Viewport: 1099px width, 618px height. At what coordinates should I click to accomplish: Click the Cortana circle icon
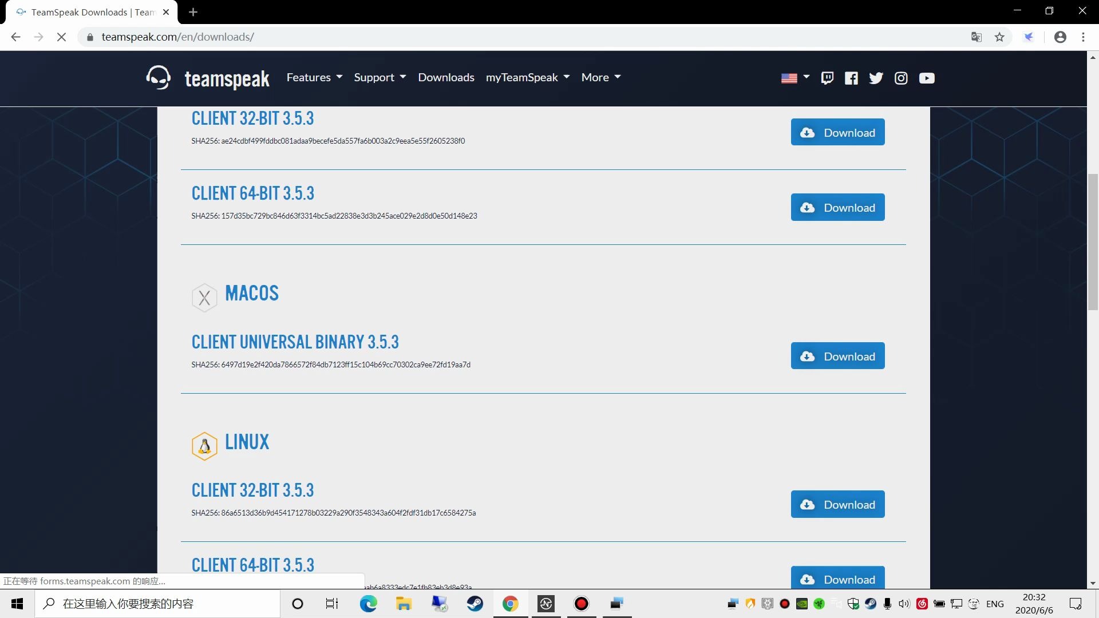298,604
